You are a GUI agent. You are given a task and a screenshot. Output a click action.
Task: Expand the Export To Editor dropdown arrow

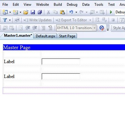(90, 20)
